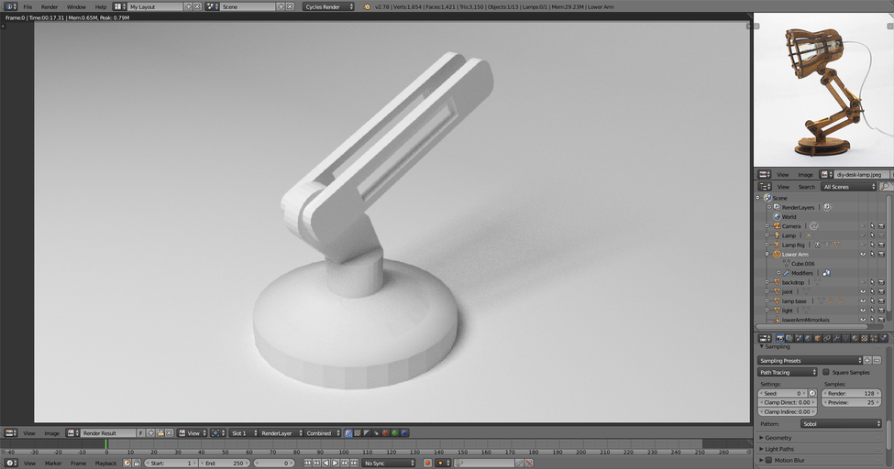Enable the Square Samples checkbox
This screenshot has height=469, width=894.
click(x=826, y=373)
